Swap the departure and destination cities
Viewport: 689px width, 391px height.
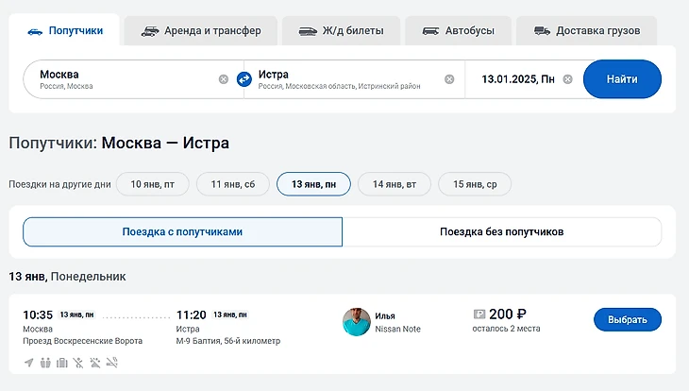pos(244,79)
